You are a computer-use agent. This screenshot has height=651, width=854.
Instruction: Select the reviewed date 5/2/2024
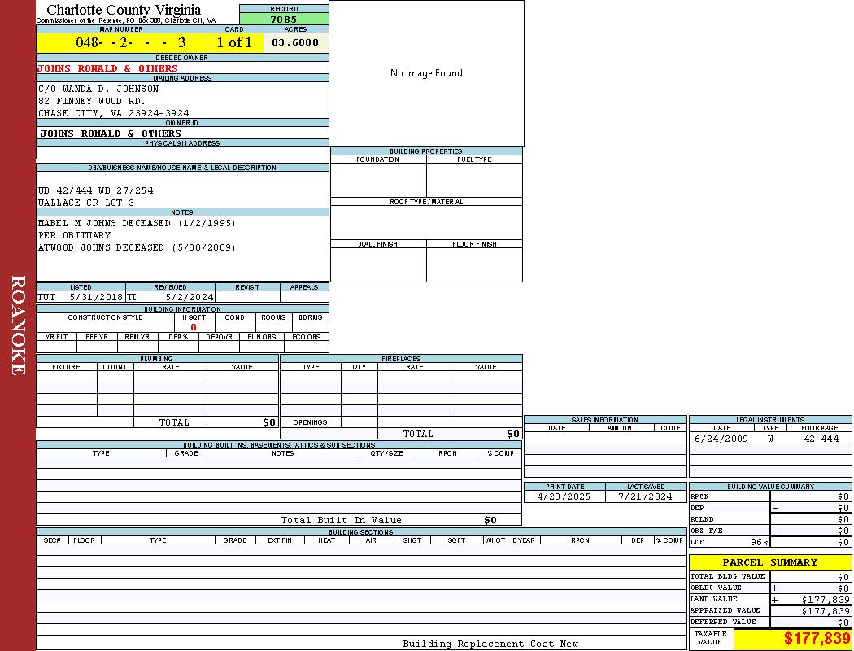click(189, 298)
